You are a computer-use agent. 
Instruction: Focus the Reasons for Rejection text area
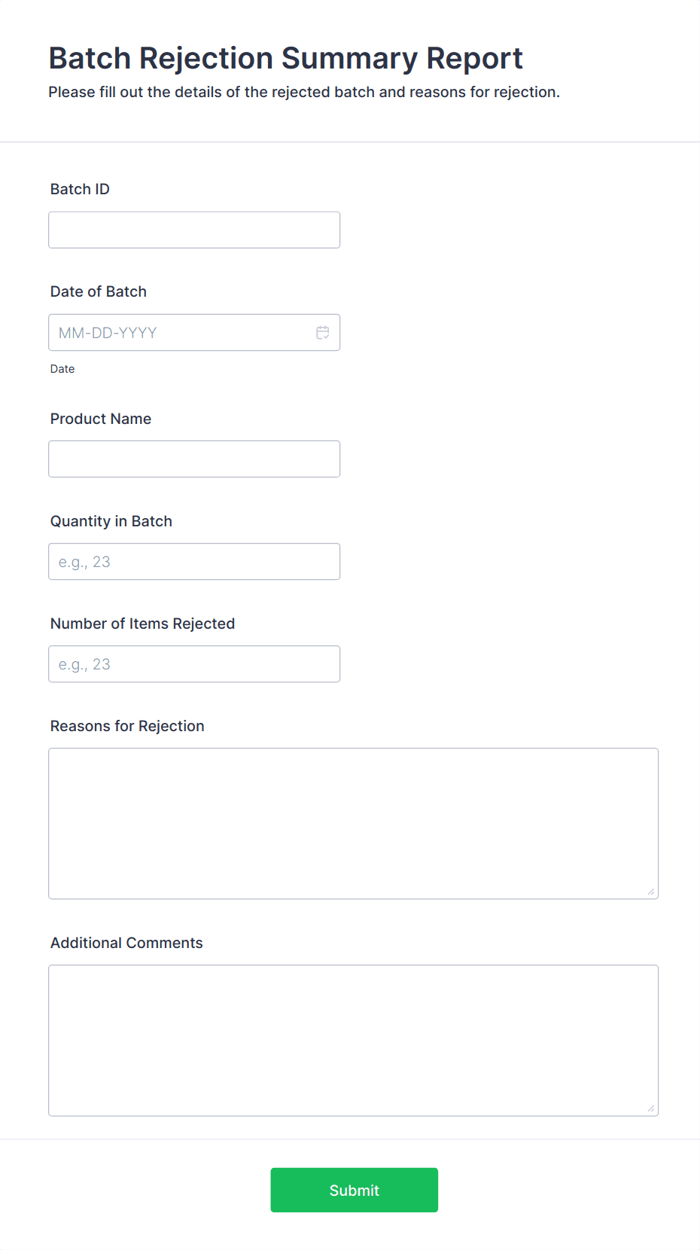[x=353, y=823]
